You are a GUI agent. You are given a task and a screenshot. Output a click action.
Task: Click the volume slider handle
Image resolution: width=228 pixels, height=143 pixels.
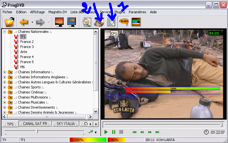coord(37,131)
